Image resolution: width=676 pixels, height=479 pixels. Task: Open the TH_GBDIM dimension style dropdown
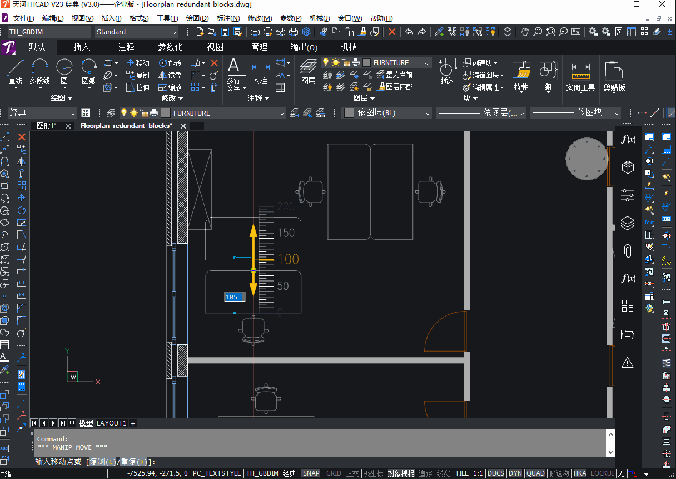[x=49, y=32]
